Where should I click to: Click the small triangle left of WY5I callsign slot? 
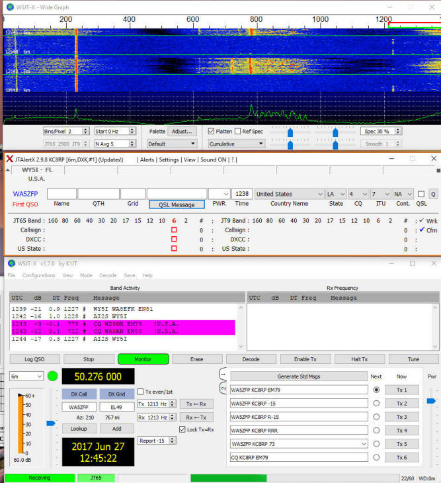8,170
